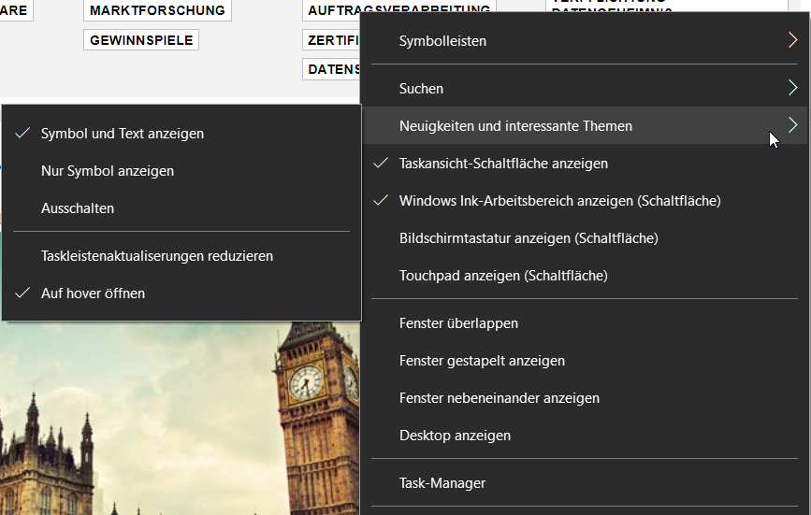This screenshot has height=515, width=811.
Task: Click the Big Ben clock face
Action: click(305, 381)
